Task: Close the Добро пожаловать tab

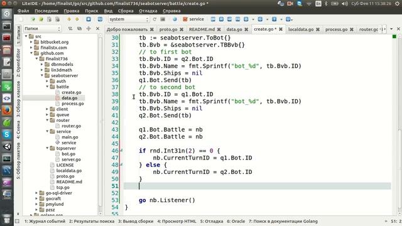Action: tap(152, 30)
